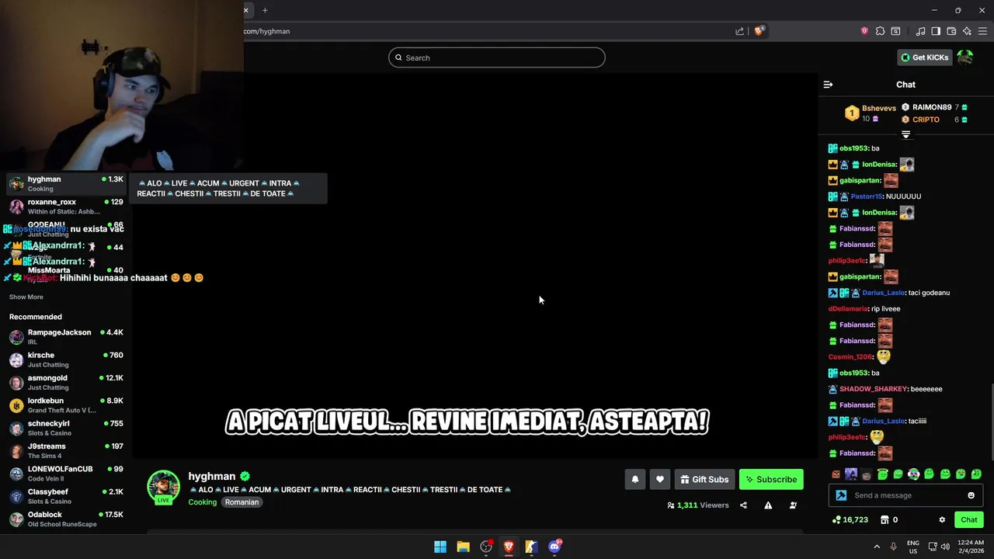
Task: Click the gift leaderboard collapse handle
Action: pyautogui.click(x=905, y=134)
